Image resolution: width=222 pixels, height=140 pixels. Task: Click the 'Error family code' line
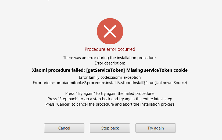click(x=110, y=77)
